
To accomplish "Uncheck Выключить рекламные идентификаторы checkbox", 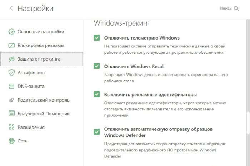I will pyautogui.click(x=96, y=94).
